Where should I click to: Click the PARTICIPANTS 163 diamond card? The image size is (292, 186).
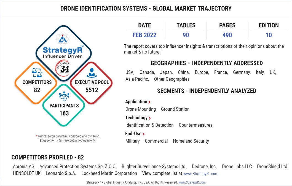[64, 105]
